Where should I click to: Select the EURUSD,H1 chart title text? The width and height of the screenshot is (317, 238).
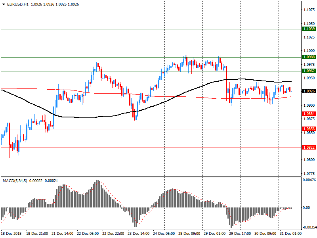[18, 4]
